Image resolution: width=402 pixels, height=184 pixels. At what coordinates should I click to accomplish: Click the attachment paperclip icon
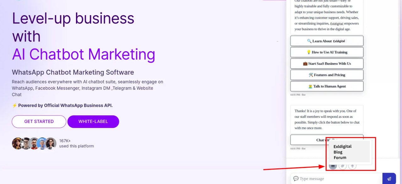click(x=343, y=166)
